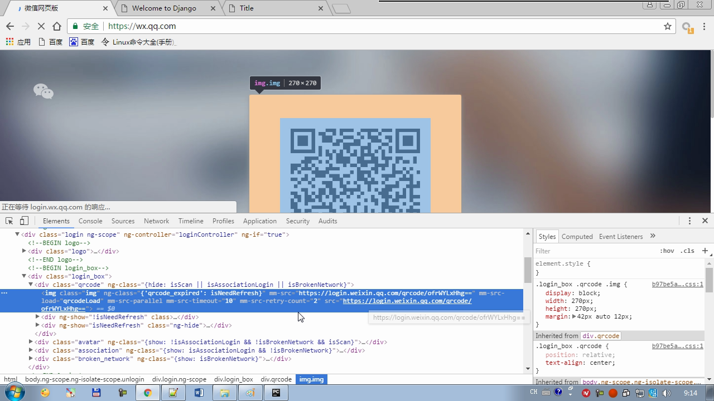This screenshot has height=401, width=714.
Task: Toggle the device toolbar icon
Action: pyautogui.click(x=24, y=221)
